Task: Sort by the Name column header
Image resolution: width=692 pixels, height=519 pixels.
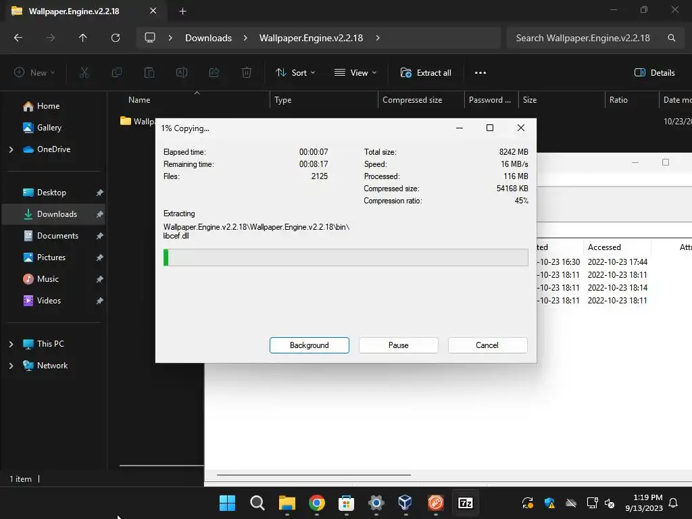Action: (139, 100)
